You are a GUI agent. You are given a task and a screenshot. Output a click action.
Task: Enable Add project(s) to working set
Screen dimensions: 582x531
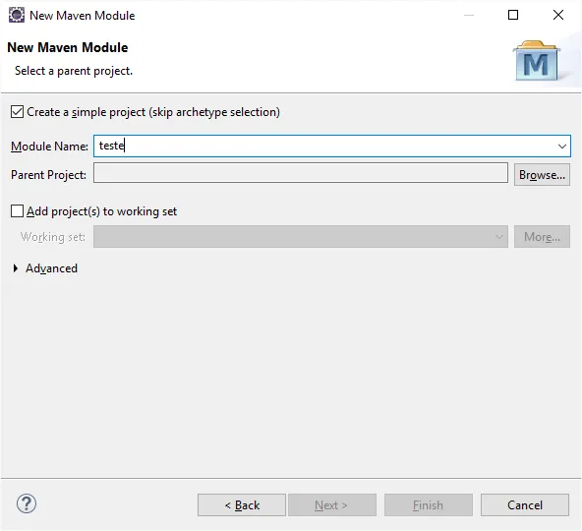[17, 210]
